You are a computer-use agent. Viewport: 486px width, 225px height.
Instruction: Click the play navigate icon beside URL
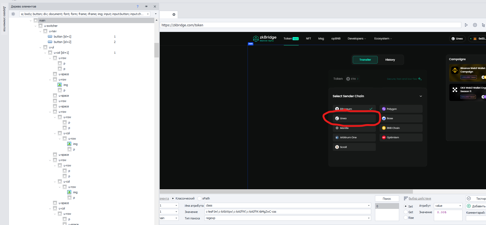(x=466, y=25)
